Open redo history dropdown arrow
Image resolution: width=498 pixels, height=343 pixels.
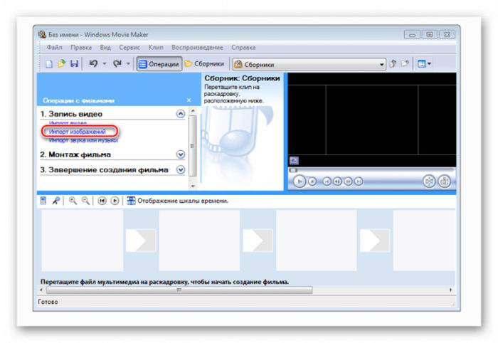[x=128, y=64]
